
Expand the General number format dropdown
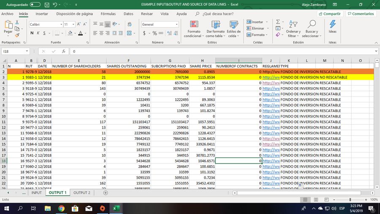pos(176,24)
